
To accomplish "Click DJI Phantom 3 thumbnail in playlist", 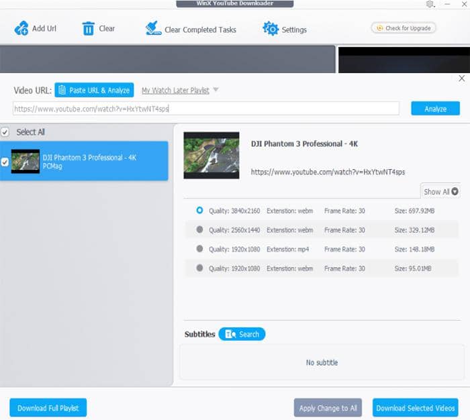I will pyautogui.click(x=26, y=161).
